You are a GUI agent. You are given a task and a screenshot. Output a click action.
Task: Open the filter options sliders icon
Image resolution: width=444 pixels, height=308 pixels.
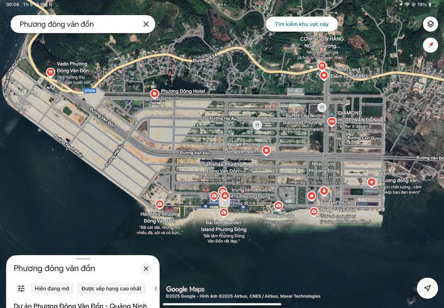click(x=21, y=289)
